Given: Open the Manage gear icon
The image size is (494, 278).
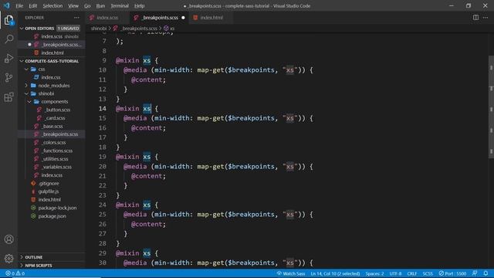Looking at the screenshot, I should 8,259.
